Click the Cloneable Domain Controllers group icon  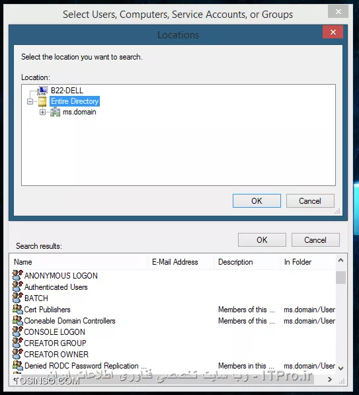[18, 320]
